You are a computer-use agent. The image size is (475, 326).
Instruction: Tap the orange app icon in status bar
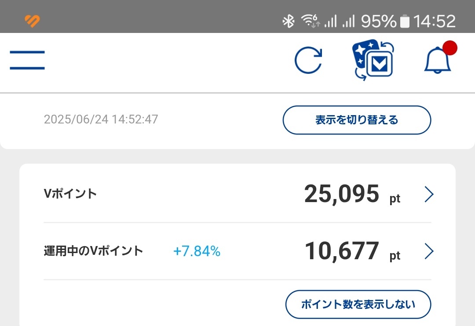coord(32,21)
